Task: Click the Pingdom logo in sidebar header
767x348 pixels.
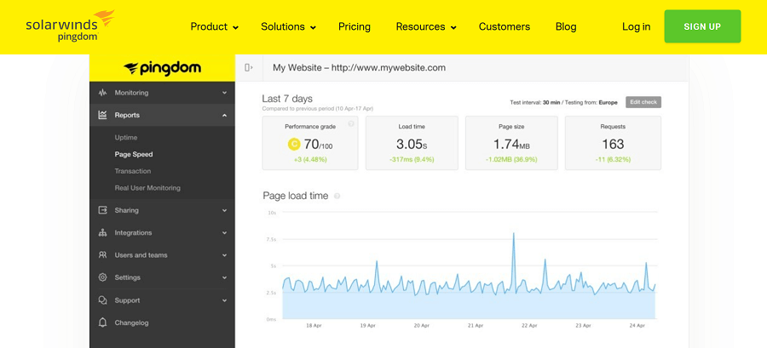Action: point(162,68)
